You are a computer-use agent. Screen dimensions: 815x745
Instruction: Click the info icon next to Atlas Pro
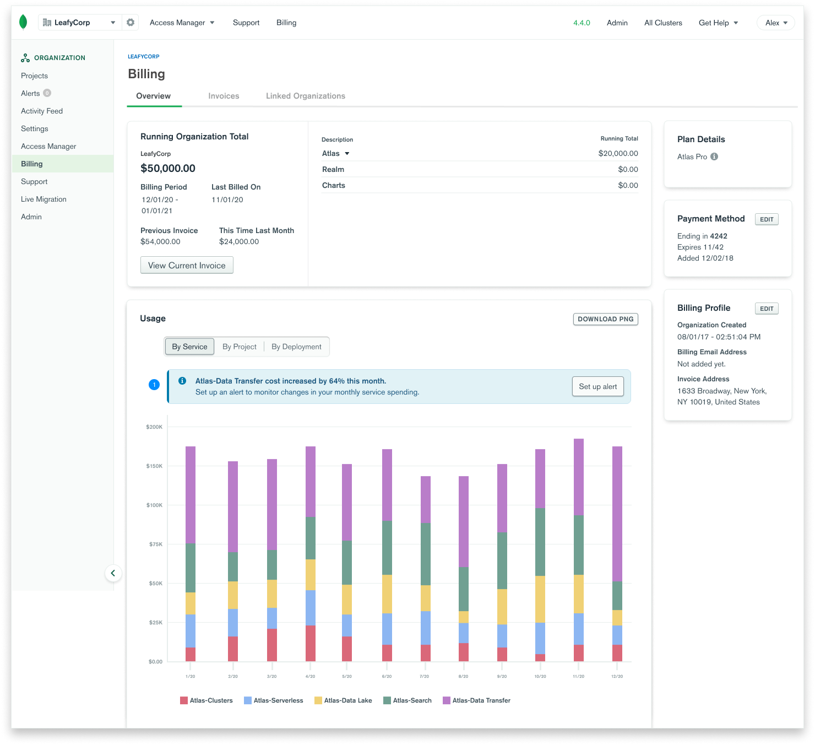pyautogui.click(x=714, y=156)
